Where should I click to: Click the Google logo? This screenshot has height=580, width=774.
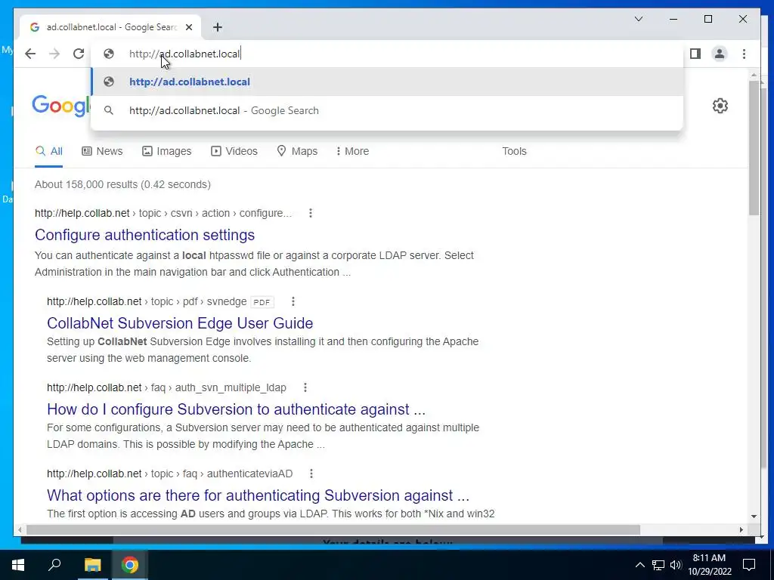[x=62, y=106]
